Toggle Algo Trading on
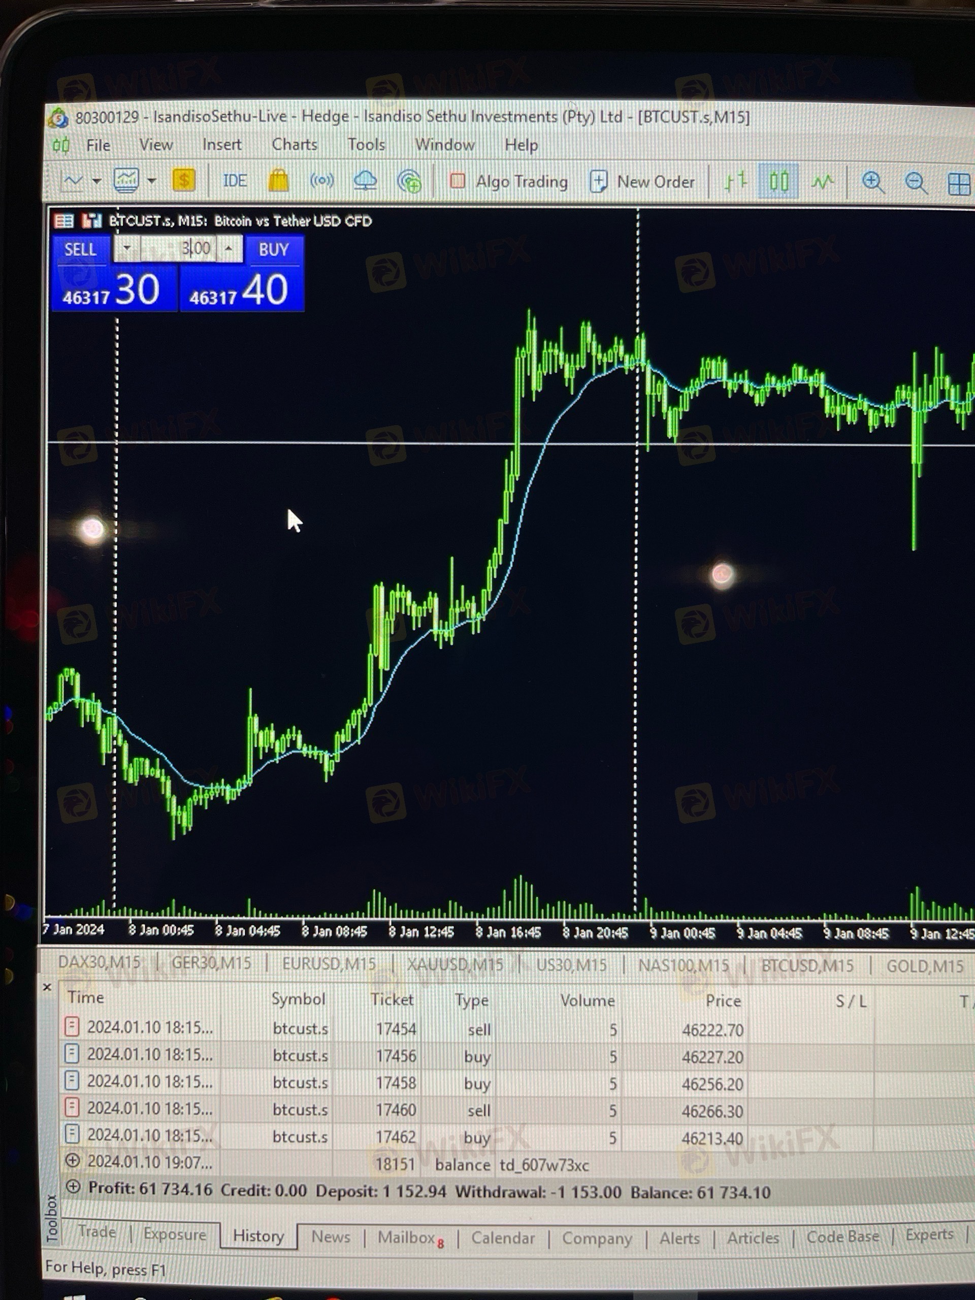Viewport: 975px width, 1300px height. pos(508,182)
